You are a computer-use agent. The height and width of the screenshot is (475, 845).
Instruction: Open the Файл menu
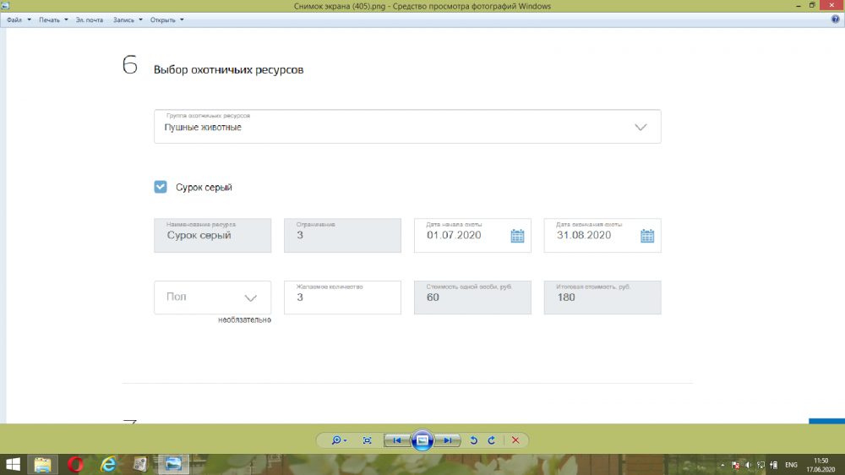pos(17,19)
